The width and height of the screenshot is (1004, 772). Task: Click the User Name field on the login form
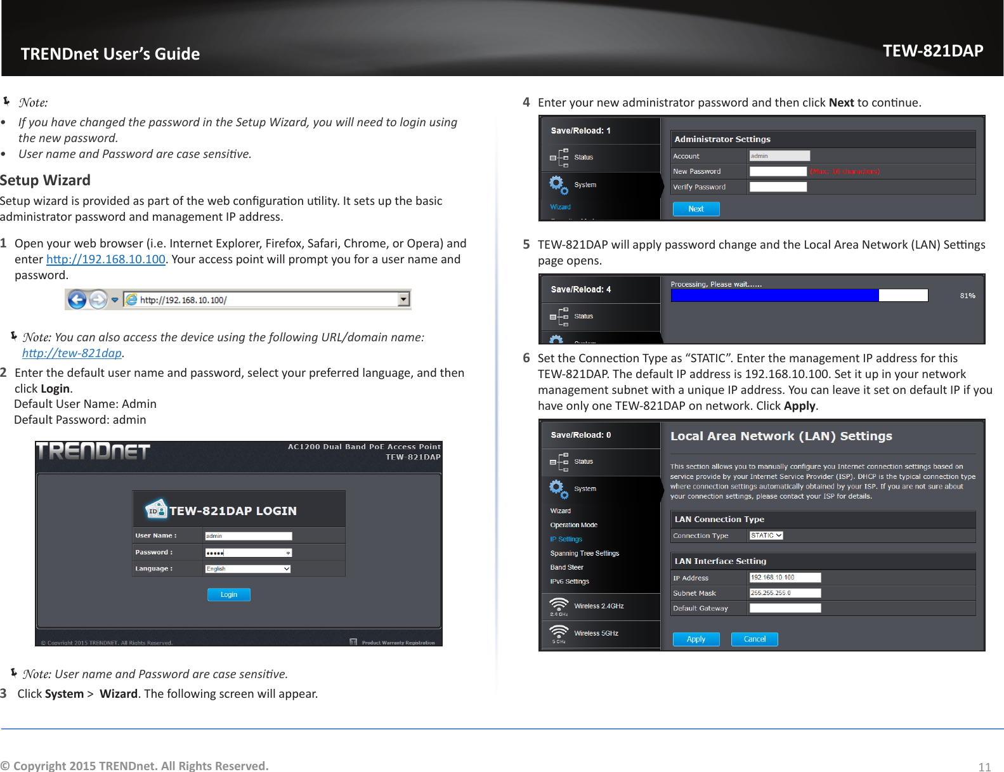click(x=249, y=536)
